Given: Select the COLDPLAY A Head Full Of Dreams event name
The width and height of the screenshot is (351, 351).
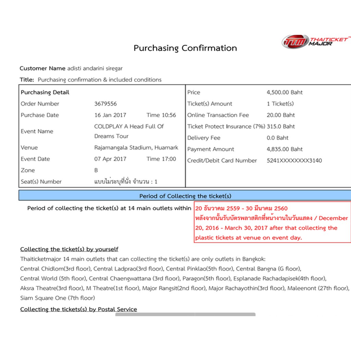Looking at the screenshot, I should (x=129, y=131).
